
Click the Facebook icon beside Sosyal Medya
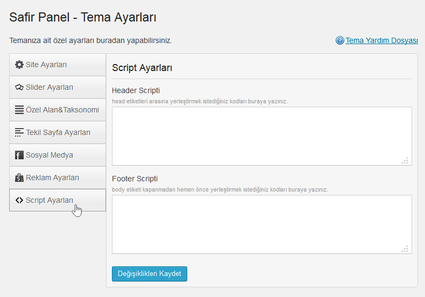pyautogui.click(x=19, y=155)
